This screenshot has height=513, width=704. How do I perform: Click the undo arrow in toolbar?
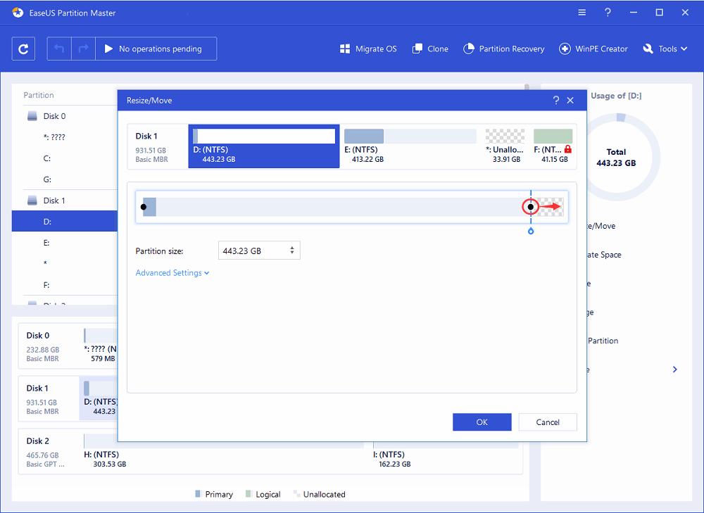coord(59,49)
